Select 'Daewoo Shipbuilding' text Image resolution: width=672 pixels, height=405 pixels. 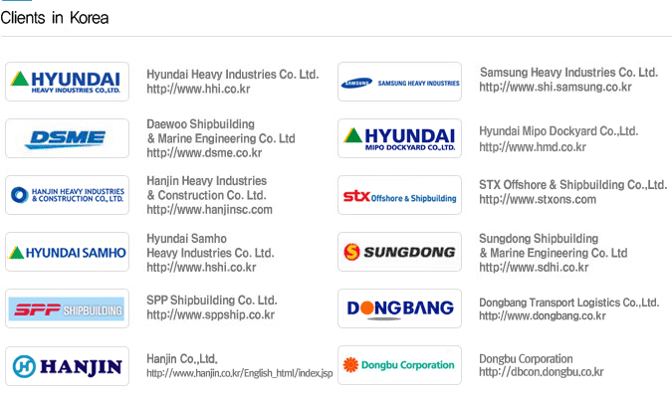coord(200,124)
